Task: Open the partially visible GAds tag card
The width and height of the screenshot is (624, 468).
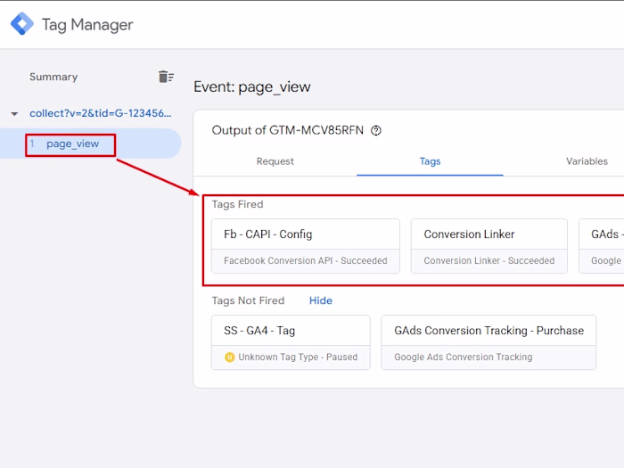Action: [602, 246]
